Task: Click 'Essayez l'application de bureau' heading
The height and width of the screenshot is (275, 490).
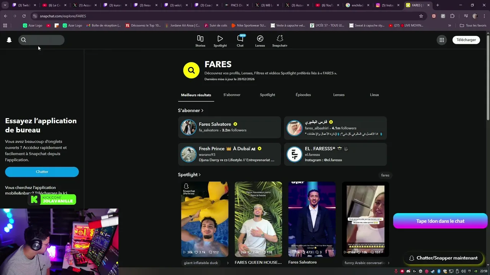Action: tap(41, 125)
